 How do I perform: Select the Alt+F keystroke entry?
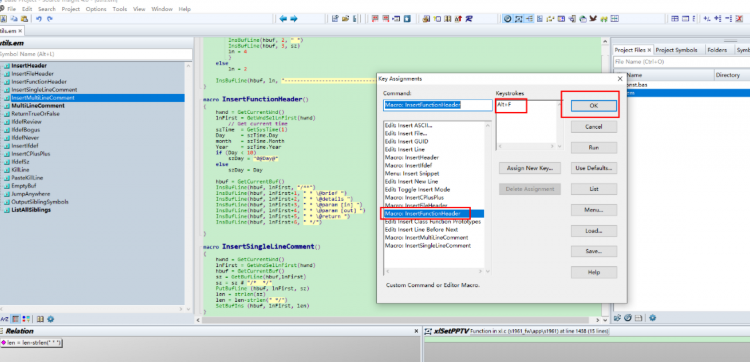pyautogui.click(x=504, y=105)
